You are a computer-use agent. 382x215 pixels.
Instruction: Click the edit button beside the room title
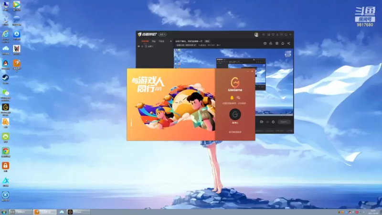(x=207, y=41)
